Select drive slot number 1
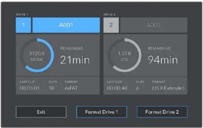The image size is (203, 128). coord(23,25)
